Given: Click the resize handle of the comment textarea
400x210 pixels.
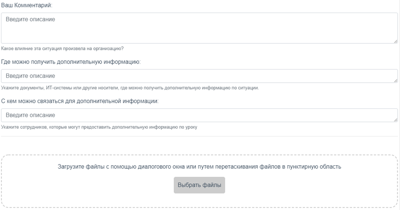Looking at the screenshot, I should coord(395,41).
